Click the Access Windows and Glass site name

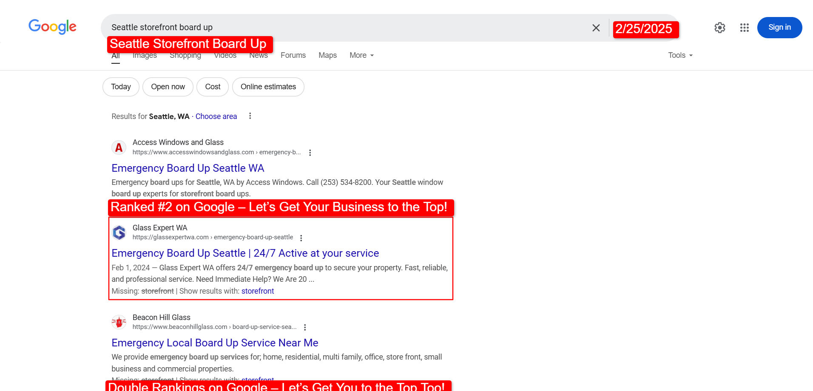tap(178, 142)
